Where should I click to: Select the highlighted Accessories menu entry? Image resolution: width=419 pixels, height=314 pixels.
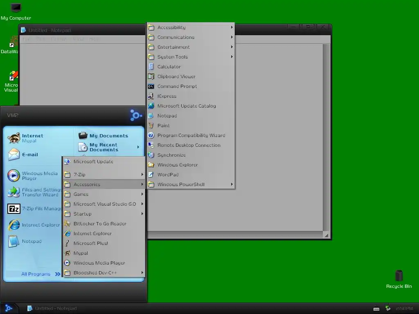point(104,184)
